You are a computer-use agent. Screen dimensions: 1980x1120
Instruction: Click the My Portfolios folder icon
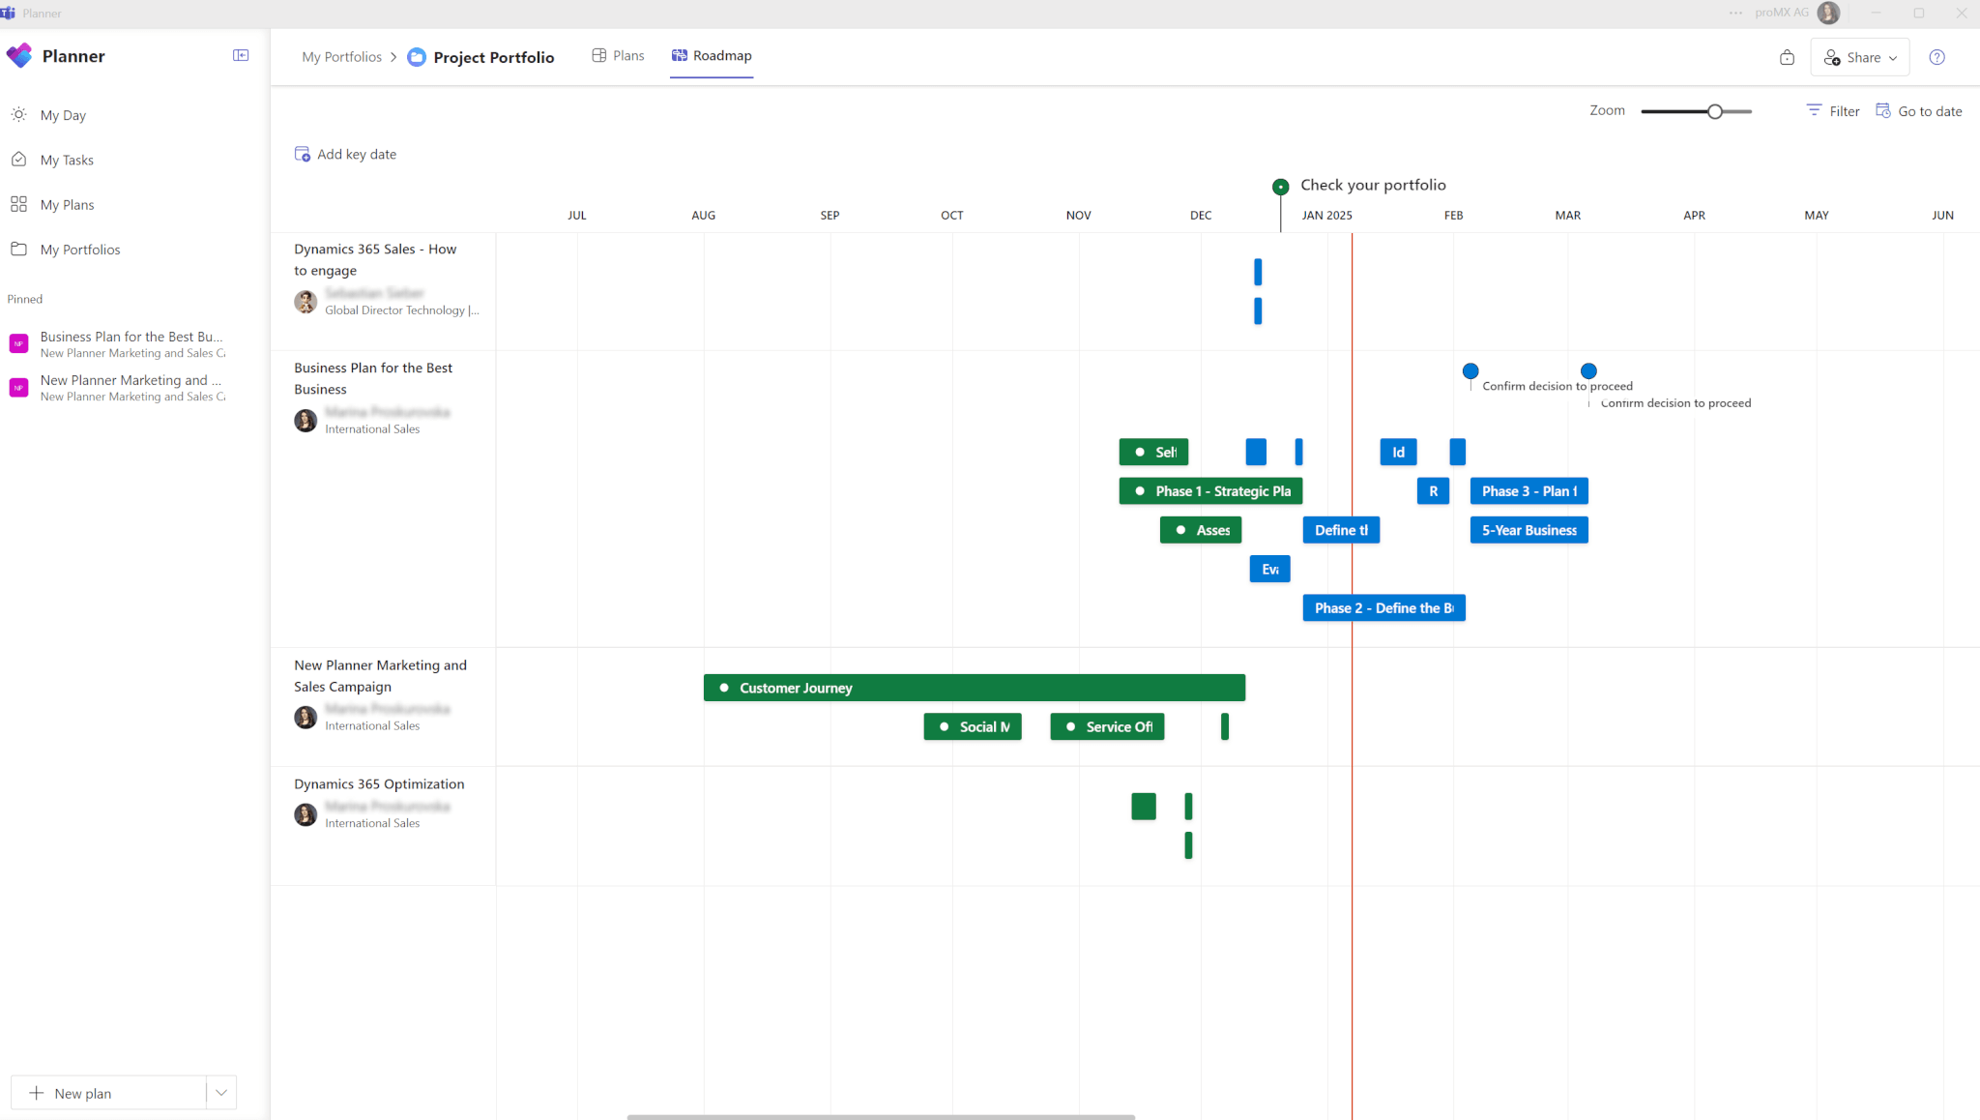[x=19, y=250]
